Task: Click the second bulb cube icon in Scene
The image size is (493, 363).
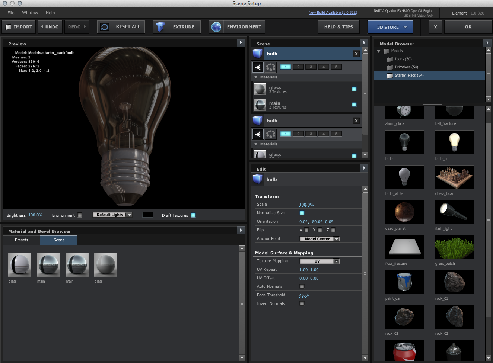Action: 258,121
